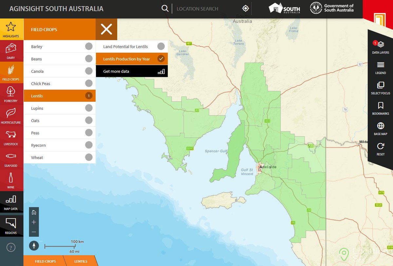Click Government of South Australia logo

[x=332, y=8]
